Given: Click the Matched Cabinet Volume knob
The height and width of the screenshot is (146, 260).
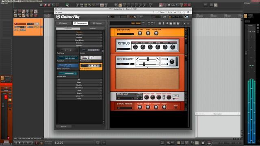Looking at the screenshot, I should click(172, 61).
